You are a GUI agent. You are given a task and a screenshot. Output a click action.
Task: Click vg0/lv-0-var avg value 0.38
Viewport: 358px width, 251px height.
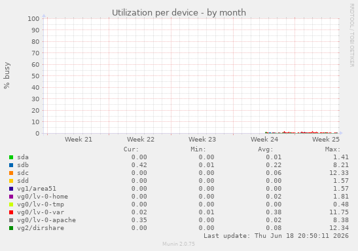pyautogui.click(x=274, y=212)
